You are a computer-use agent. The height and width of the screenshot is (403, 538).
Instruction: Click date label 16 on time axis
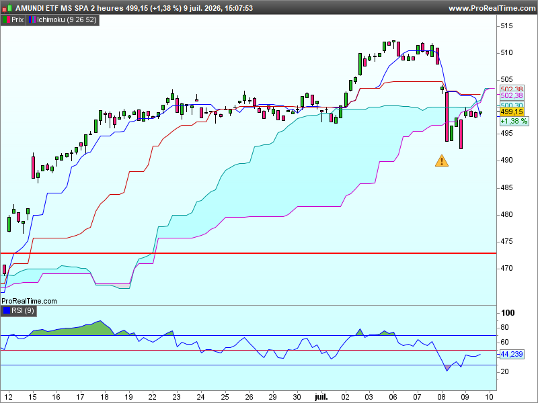coord(56,397)
